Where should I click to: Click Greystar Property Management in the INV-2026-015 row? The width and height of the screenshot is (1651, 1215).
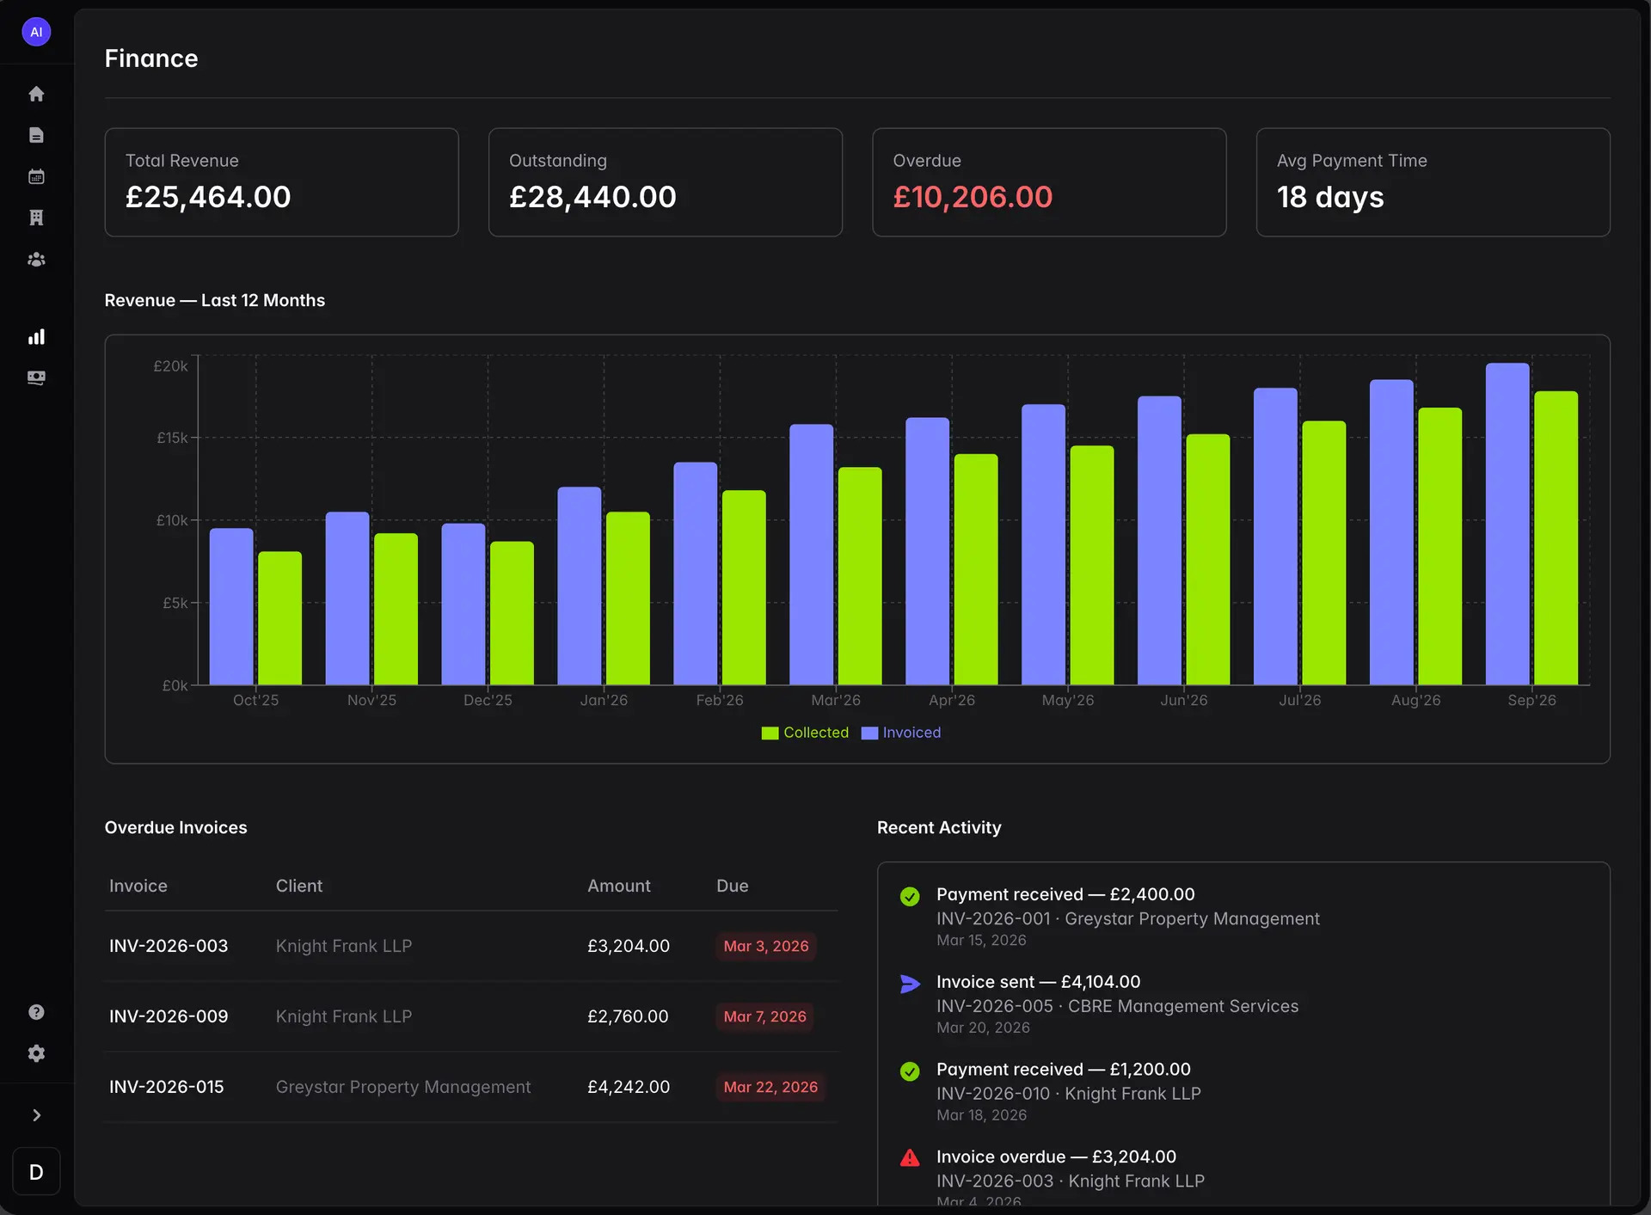[x=403, y=1087]
